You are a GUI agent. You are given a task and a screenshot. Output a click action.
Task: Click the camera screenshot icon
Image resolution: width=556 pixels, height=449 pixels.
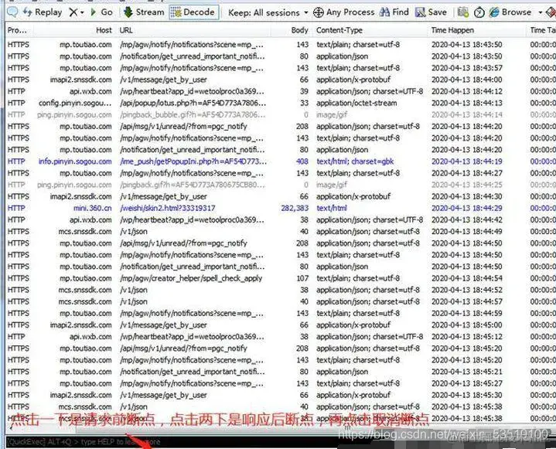click(462, 12)
